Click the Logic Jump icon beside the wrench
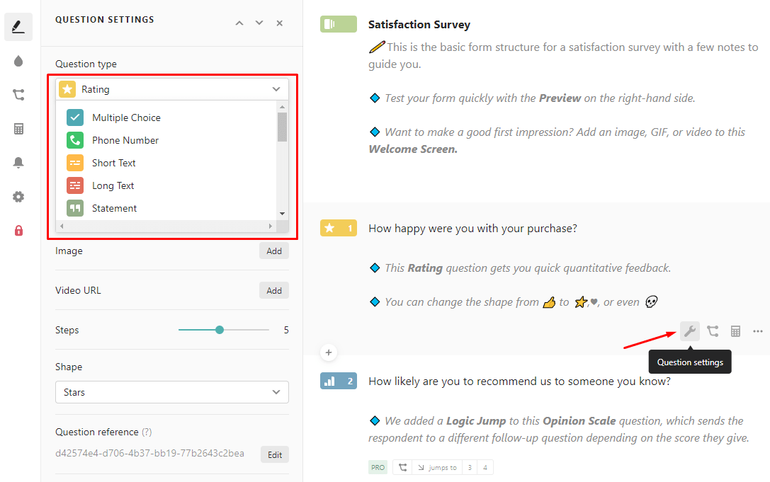 [713, 331]
